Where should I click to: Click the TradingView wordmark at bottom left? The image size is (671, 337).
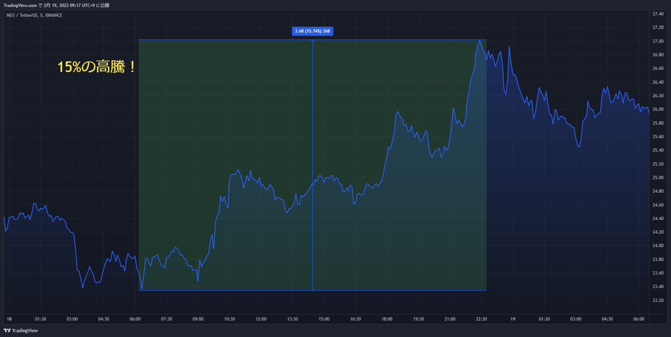(25, 331)
